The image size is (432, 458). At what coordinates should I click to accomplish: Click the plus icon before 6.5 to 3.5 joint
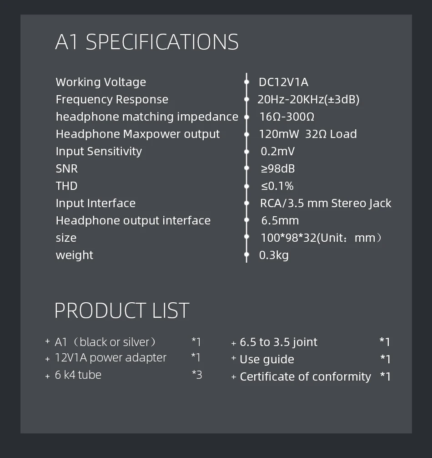(x=233, y=343)
